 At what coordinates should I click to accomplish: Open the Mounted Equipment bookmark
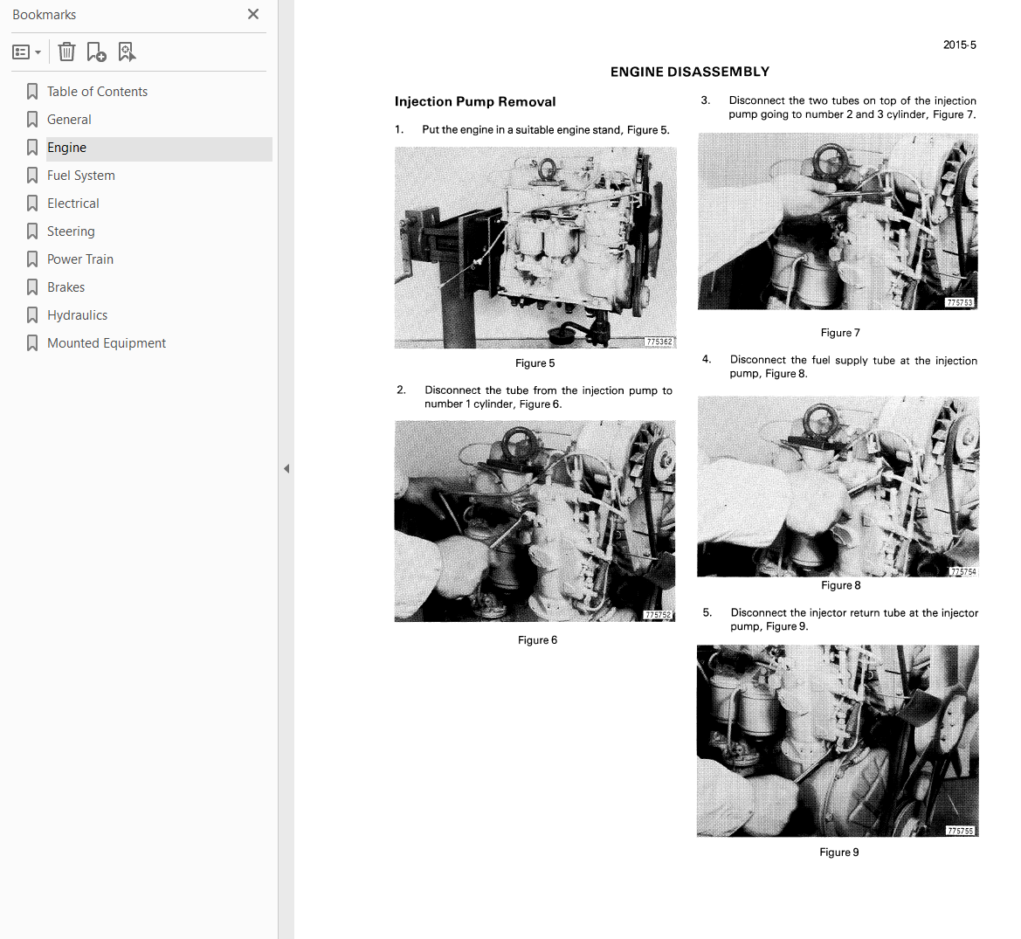(x=107, y=343)
